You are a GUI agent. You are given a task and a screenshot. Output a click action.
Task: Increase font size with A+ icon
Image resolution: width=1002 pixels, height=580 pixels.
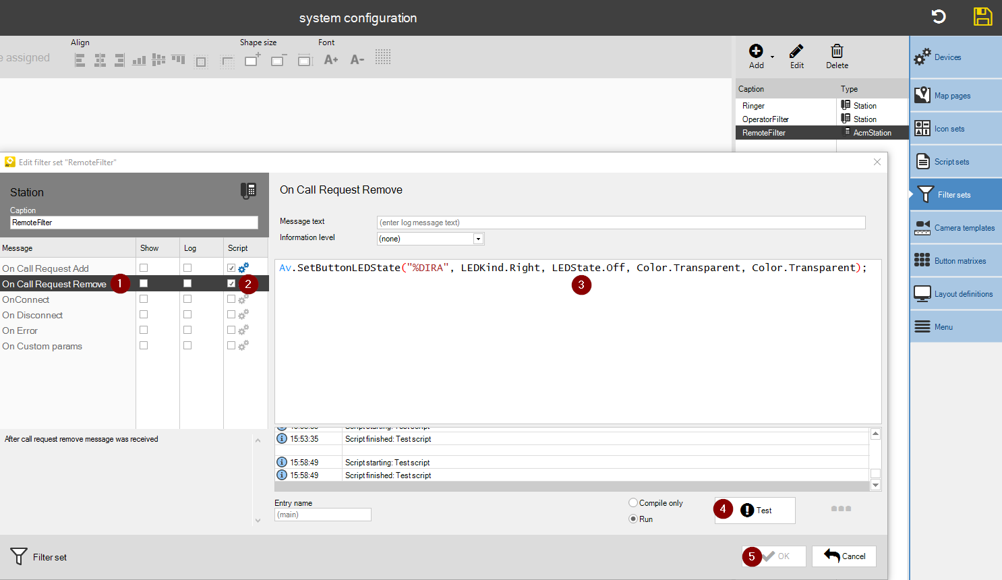pos(330,60)
